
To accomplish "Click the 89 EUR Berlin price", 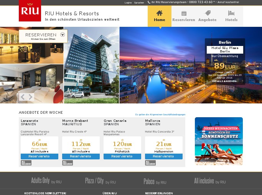I will (225, 66).
